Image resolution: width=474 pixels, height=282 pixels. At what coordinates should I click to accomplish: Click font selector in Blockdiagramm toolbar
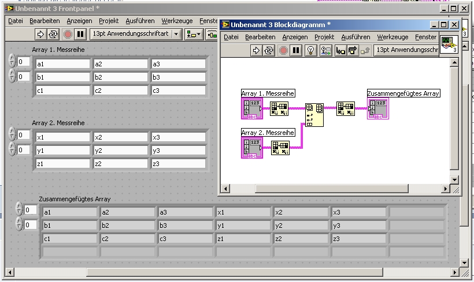[406, 50]
